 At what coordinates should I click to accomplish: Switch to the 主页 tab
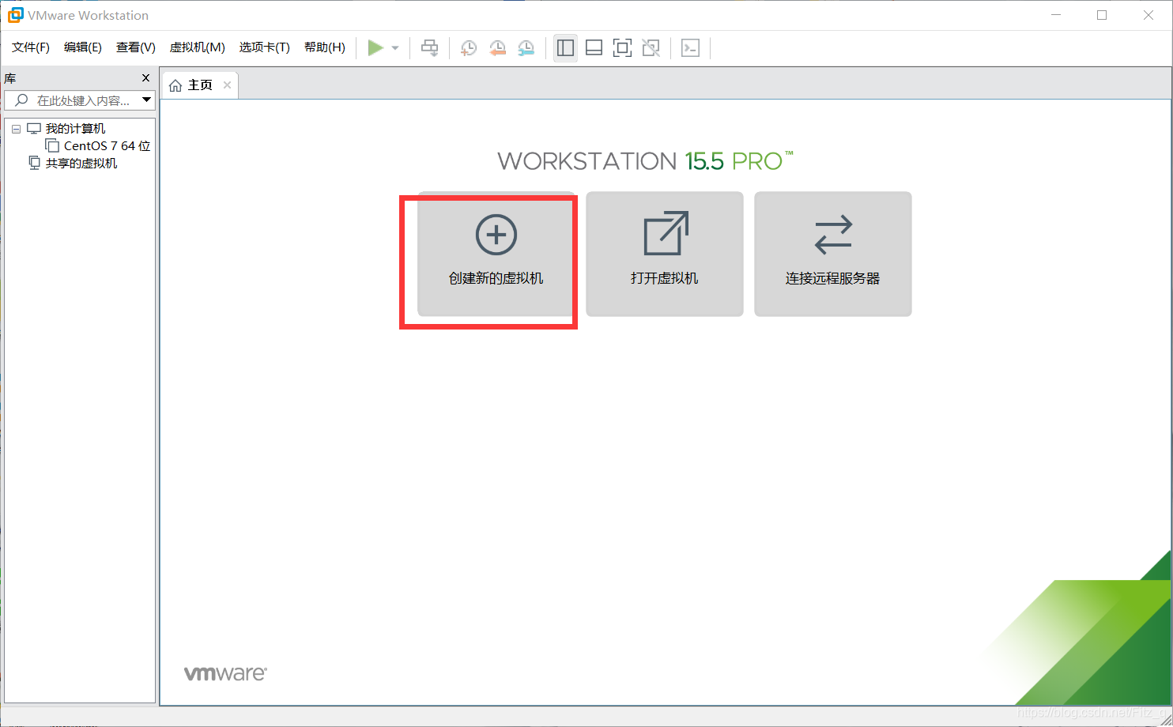click(200, 85)
